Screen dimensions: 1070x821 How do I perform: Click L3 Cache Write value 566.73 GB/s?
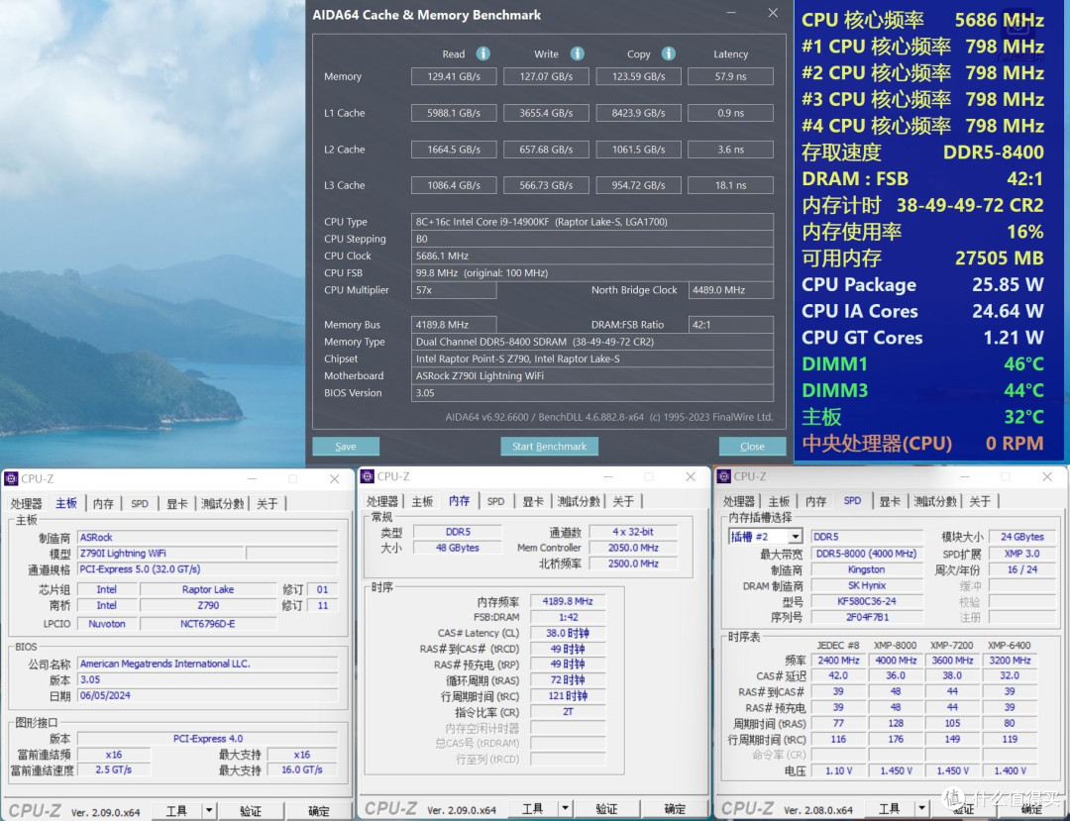(546, 185)
